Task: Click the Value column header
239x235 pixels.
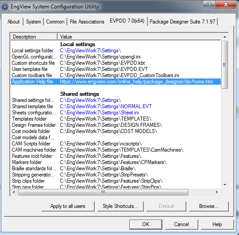Action: click(139, 37)
